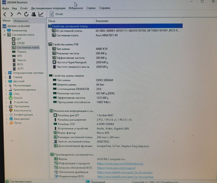Open the Сервис menu
The width and height of the screenshot is (217, 183).
(91, 8)
